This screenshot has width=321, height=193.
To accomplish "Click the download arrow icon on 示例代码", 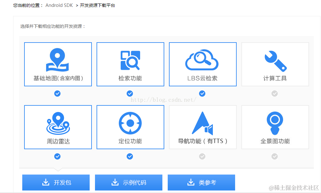I will [115, 182].
